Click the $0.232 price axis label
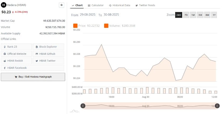222x114 pixels. click(77, 30)
